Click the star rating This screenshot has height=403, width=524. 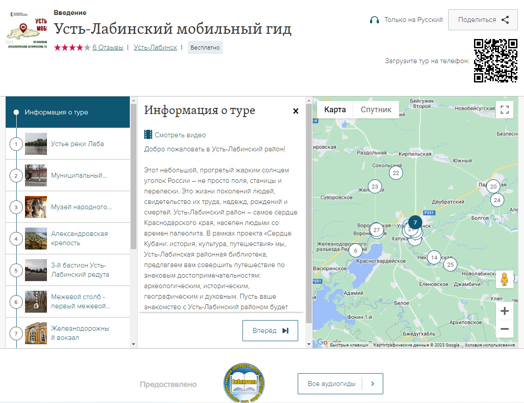tap(72, 47)
